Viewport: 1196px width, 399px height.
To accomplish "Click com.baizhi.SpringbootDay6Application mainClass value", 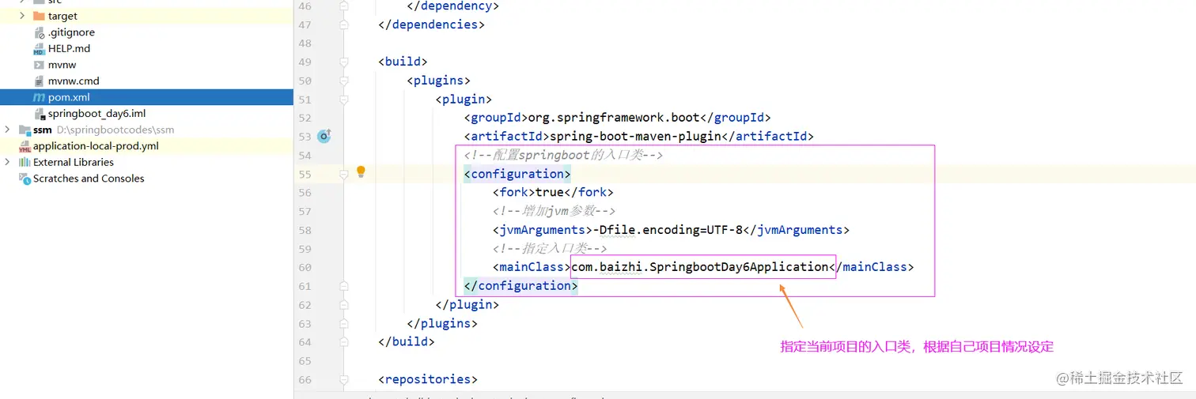I will click(699, 267).
